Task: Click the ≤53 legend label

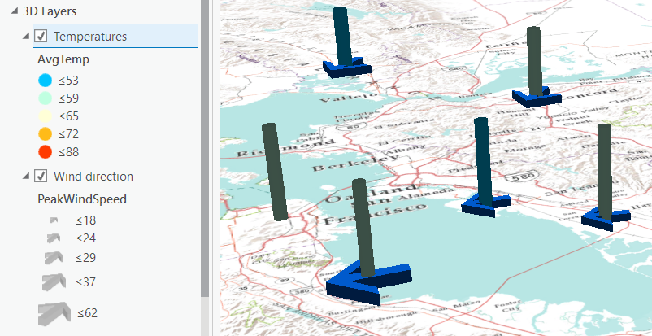Action: click(68, 81)
